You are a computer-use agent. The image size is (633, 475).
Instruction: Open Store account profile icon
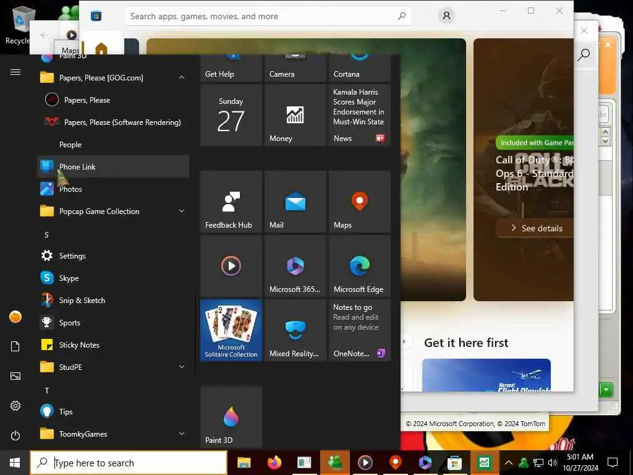446,15
